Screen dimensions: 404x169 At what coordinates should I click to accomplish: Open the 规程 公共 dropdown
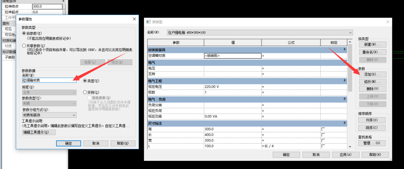click(49, 92)
